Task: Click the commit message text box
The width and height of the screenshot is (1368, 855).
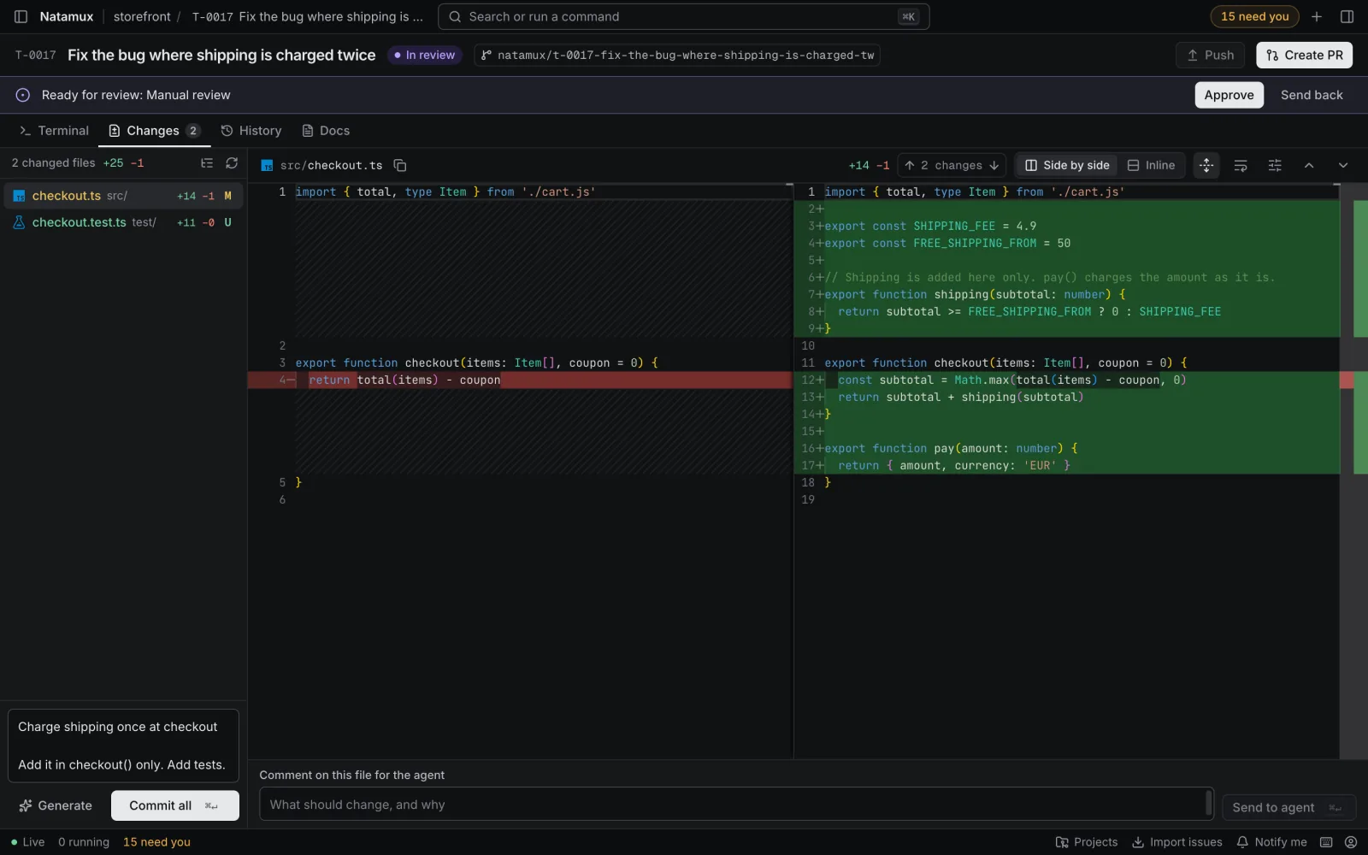Action: (x=123, y=746)
